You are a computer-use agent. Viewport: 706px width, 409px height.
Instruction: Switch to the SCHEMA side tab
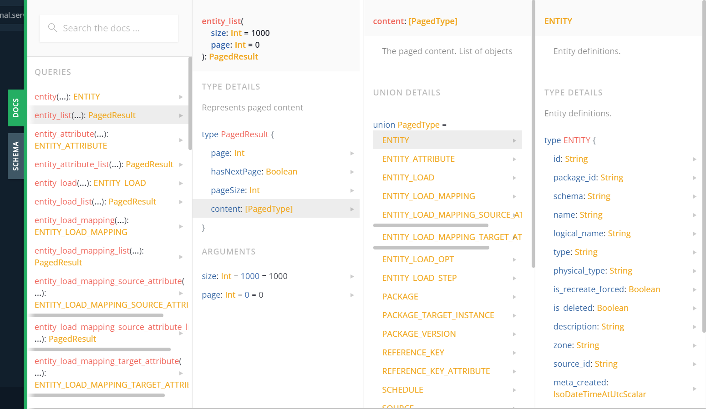pos(15,156)
